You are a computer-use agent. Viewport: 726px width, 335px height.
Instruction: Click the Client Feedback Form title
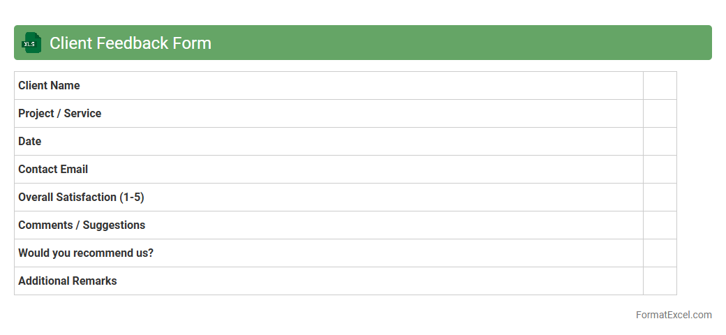point(131,43)
